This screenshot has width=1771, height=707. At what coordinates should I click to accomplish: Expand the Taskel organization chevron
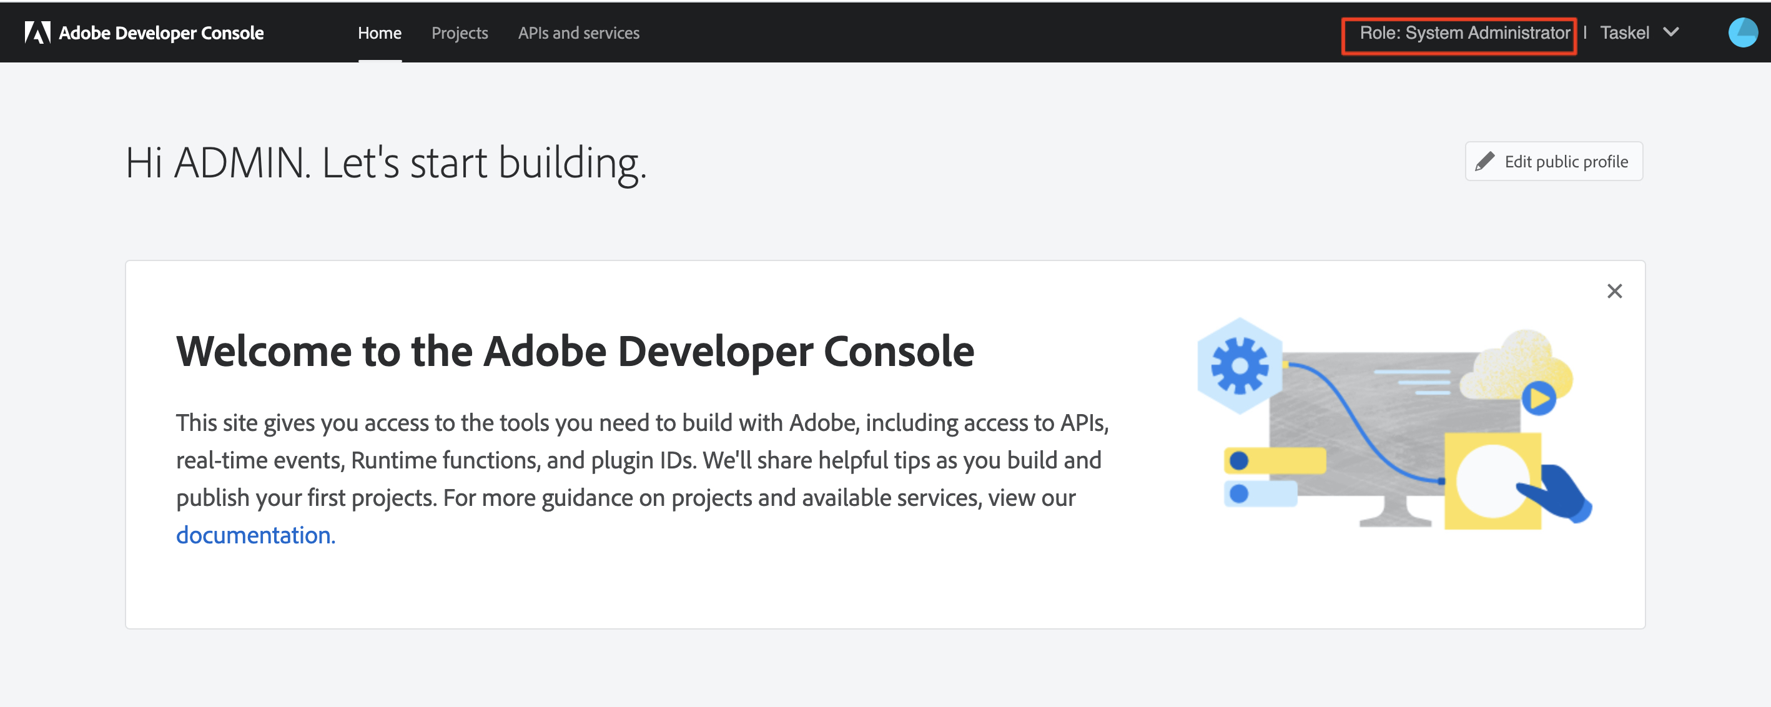(x=1670, y=32)
